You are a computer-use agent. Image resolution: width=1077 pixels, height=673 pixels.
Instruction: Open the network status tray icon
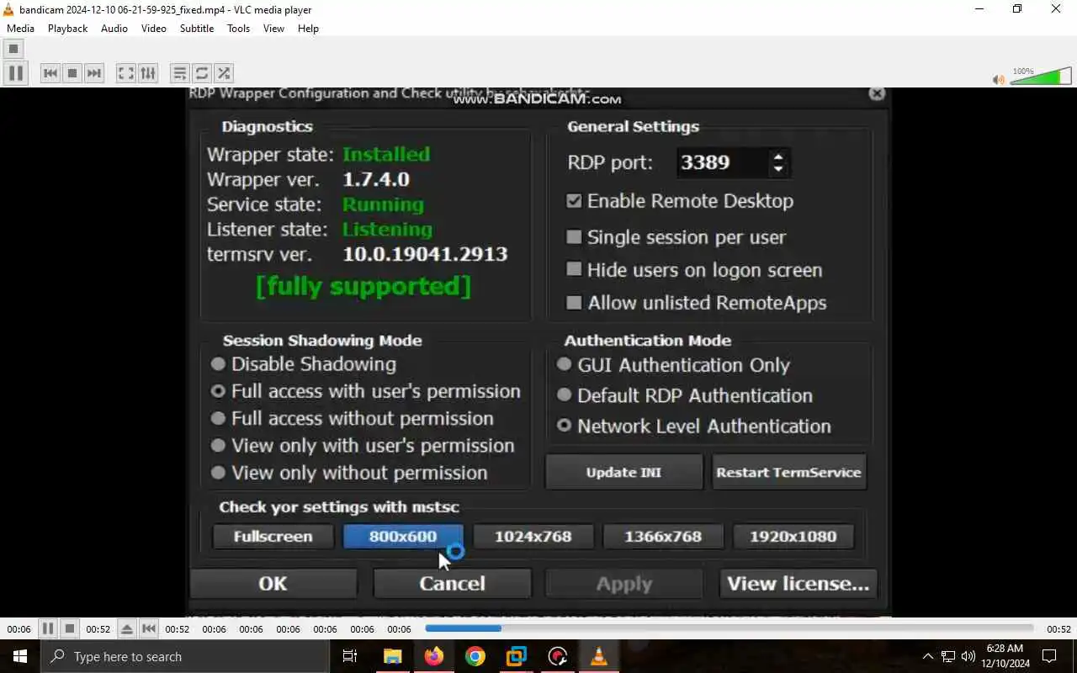click(948, 656)
